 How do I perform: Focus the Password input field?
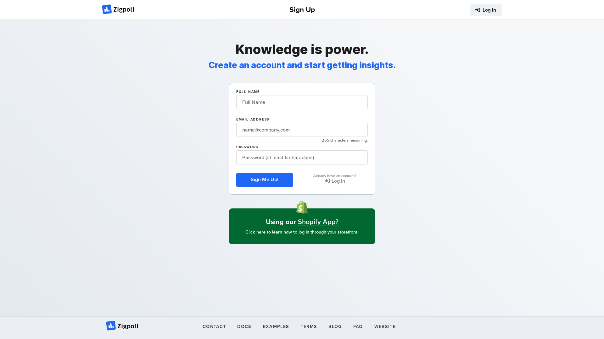tap(302, 158)
